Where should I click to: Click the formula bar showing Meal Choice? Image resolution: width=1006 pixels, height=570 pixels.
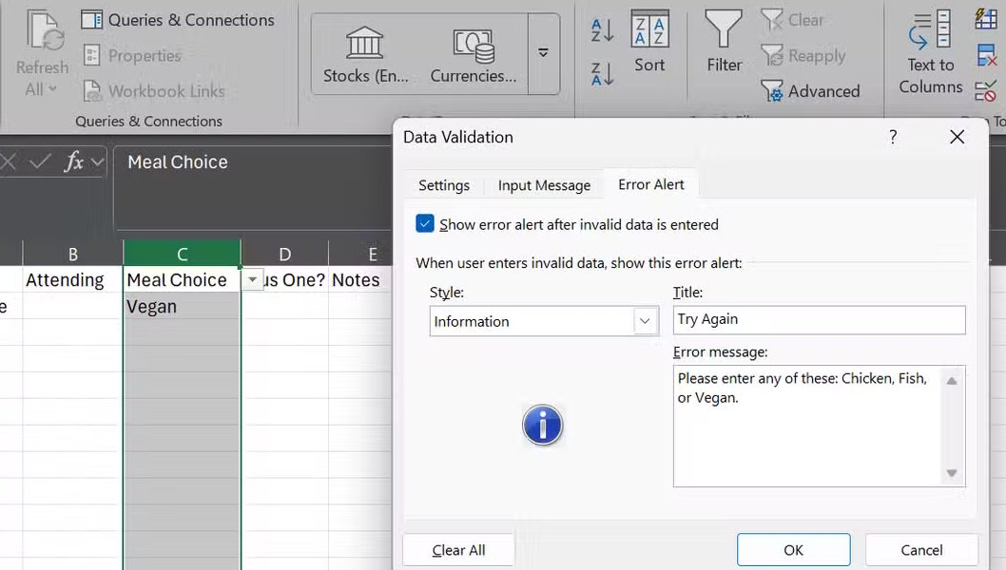[254, 187]
